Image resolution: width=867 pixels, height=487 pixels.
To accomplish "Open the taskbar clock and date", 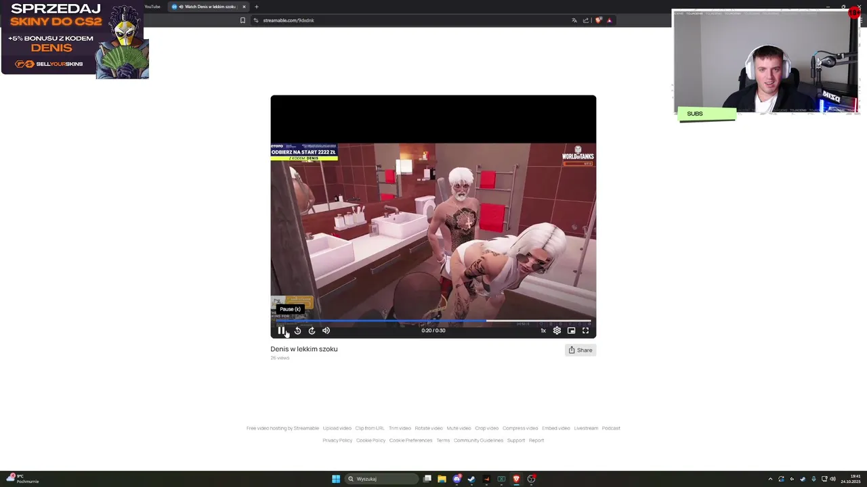I will click(851, 479).
